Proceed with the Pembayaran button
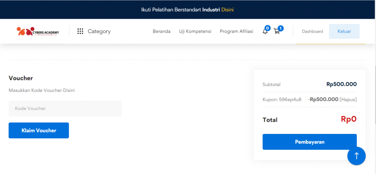 click(310, 142)
